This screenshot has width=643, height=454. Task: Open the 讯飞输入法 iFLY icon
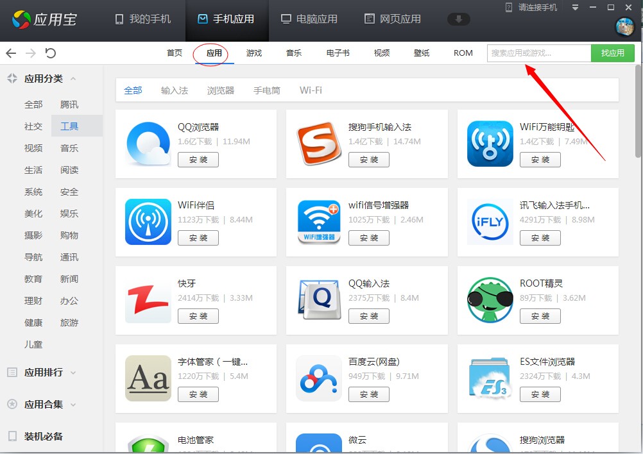[490, 222]
